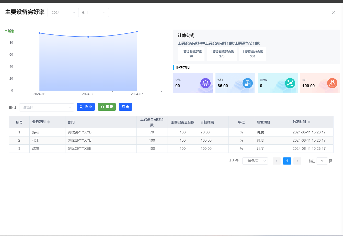343x236 pixels.
Task: Open the 10条/页 page size dropdown
Action: click(x=255, y=161)
